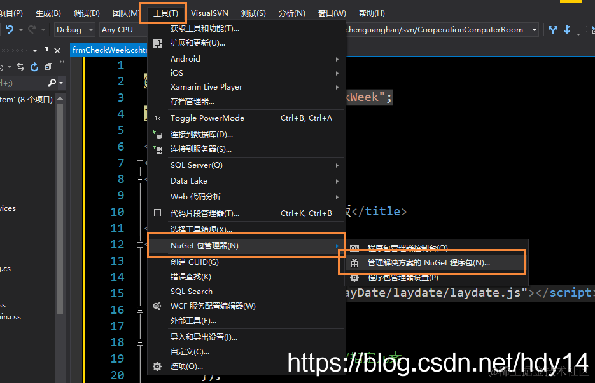Select NuGet 包管理器(N) menu entry
Image resolution: width=595 pixels, height=383 pixels.
click(246, 245)
